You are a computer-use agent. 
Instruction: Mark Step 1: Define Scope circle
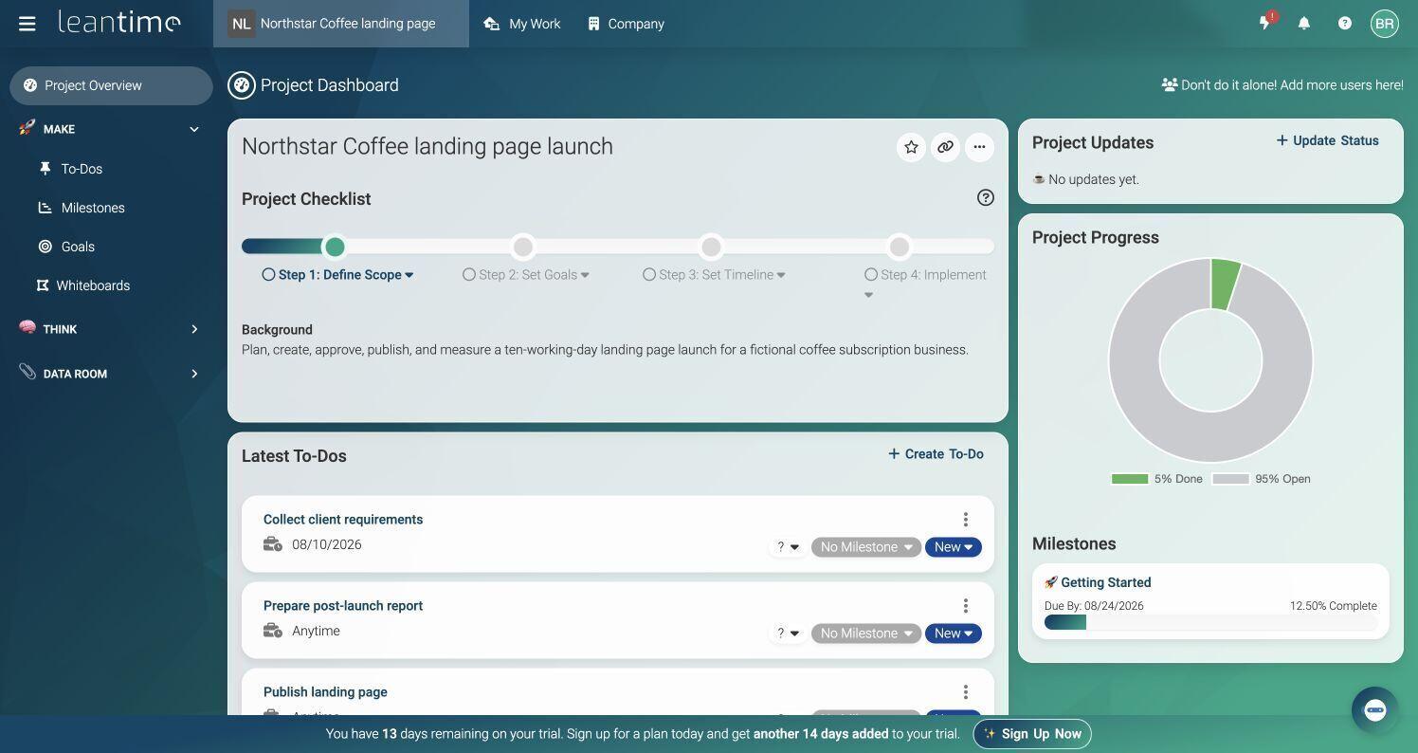click(x=269, y=275)
